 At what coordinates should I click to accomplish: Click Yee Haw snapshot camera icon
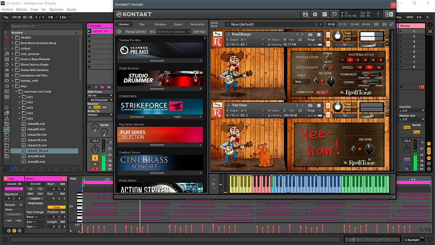310,105
